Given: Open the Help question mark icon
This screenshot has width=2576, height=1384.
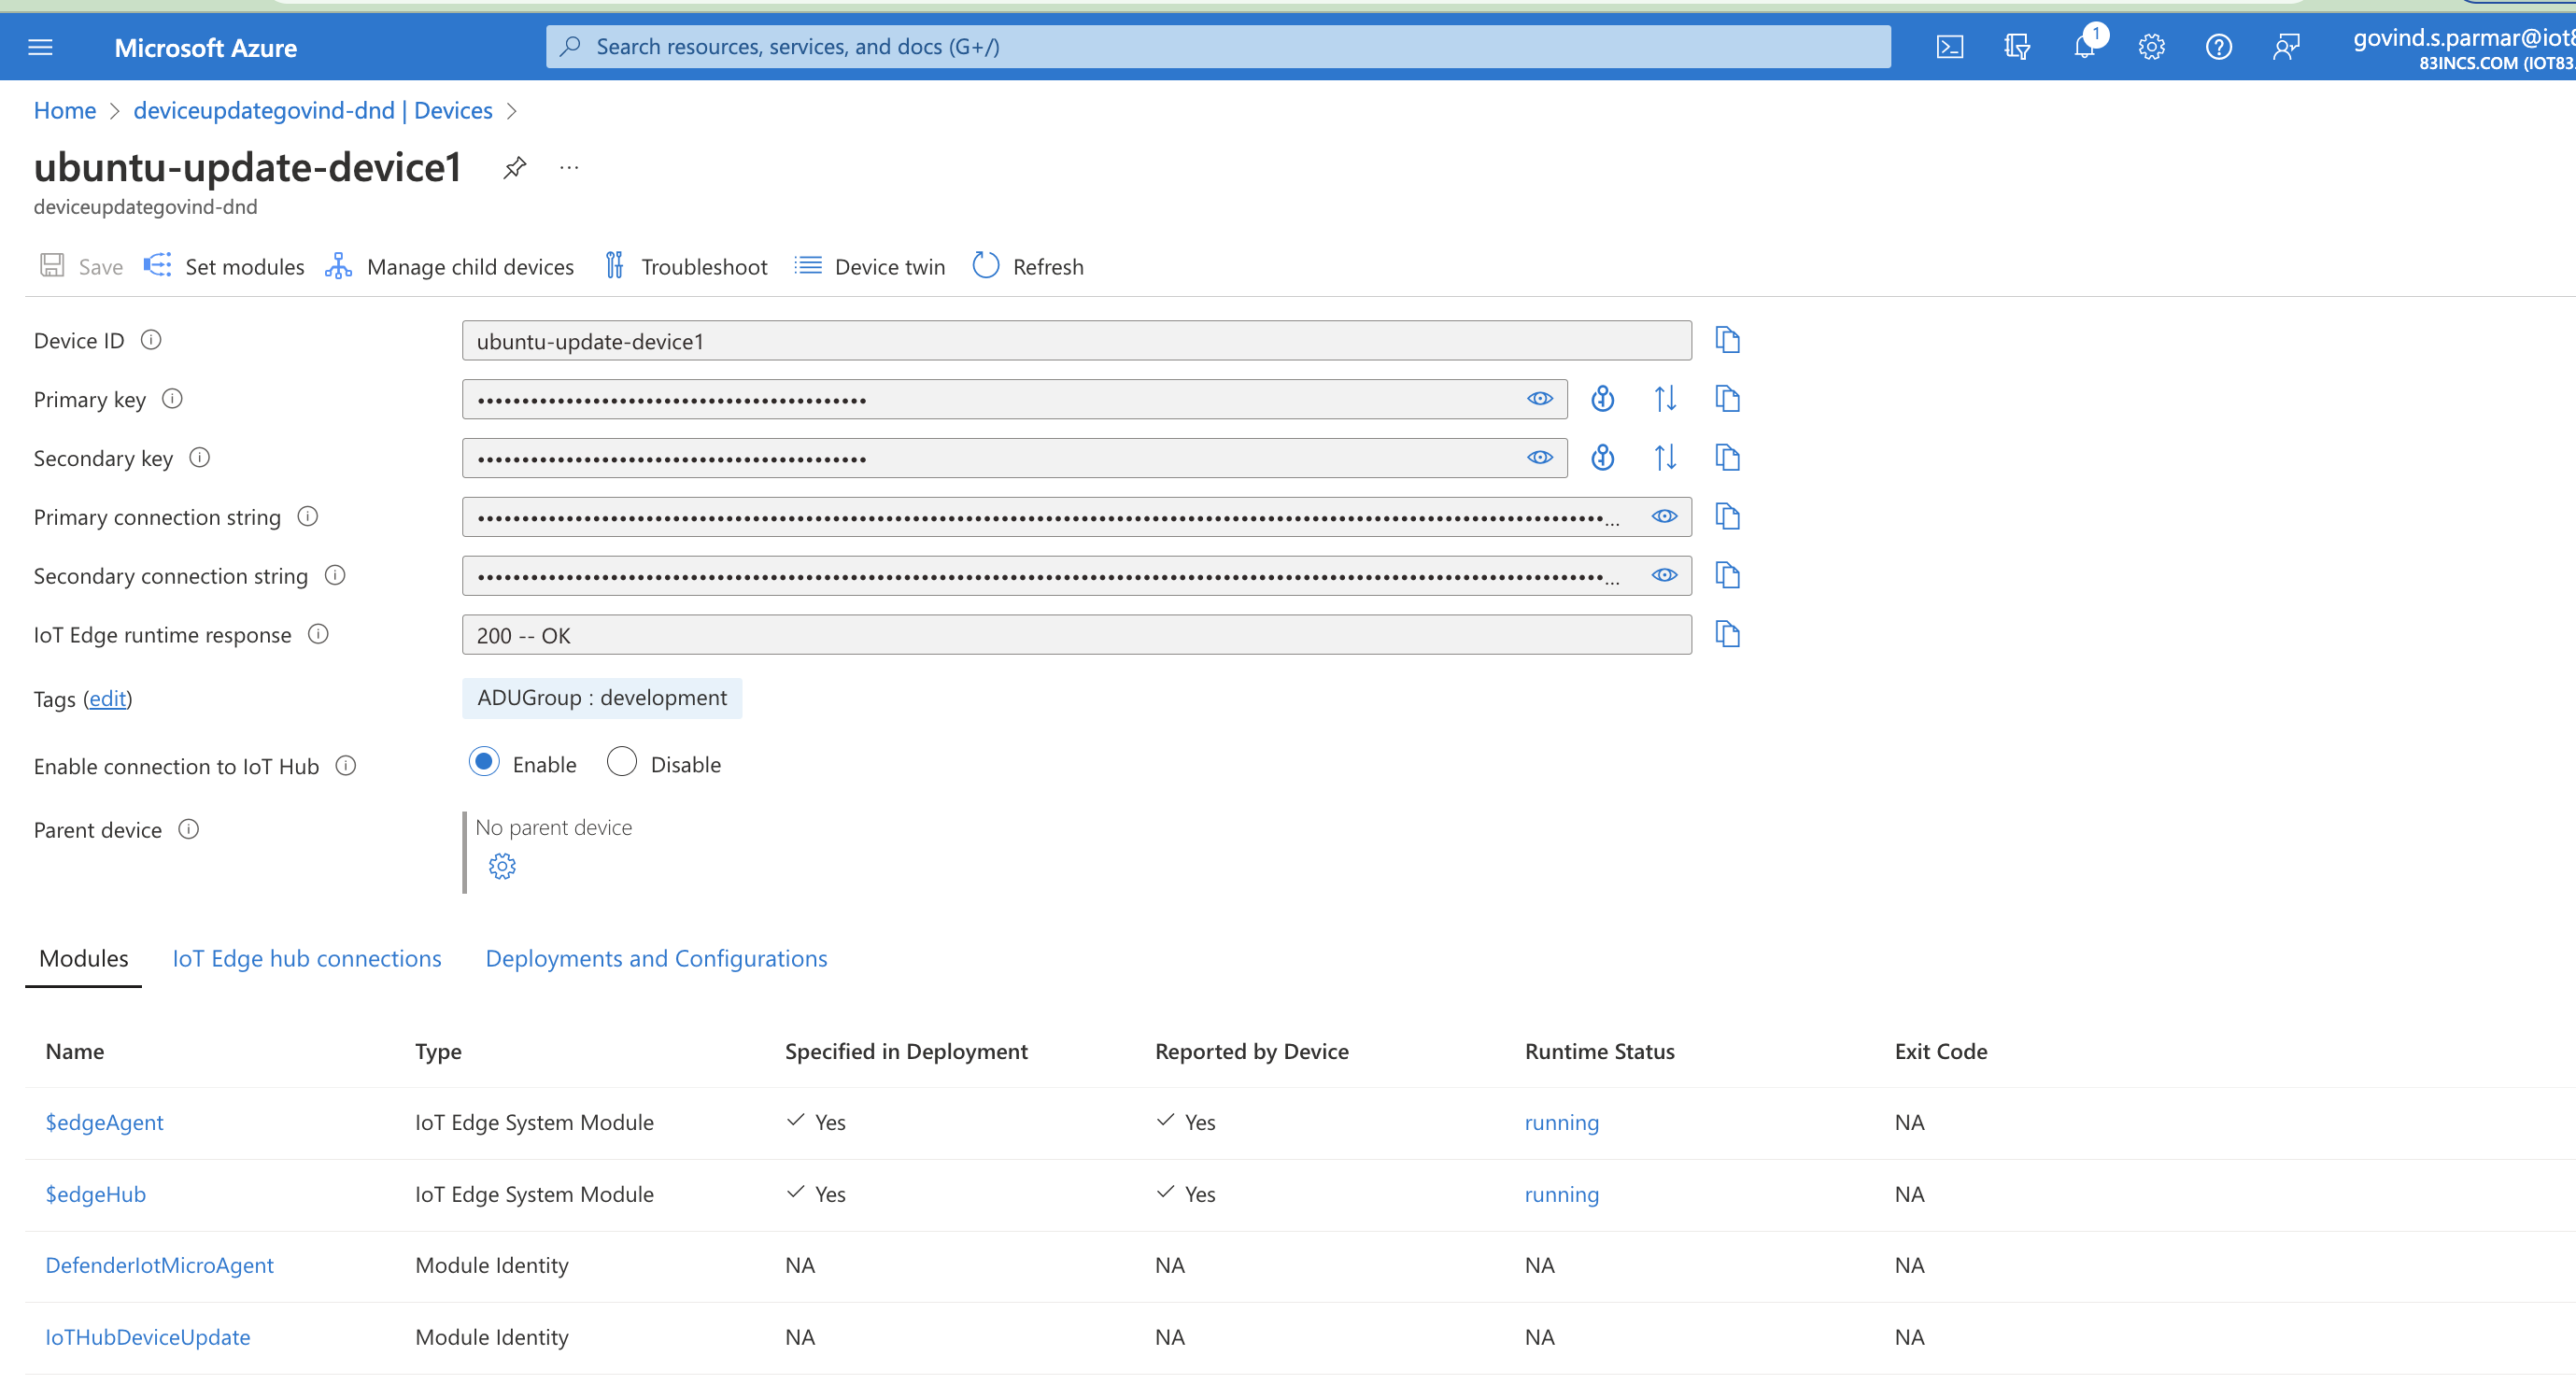Looking at the screenshot, I should tap(2218, 47).
